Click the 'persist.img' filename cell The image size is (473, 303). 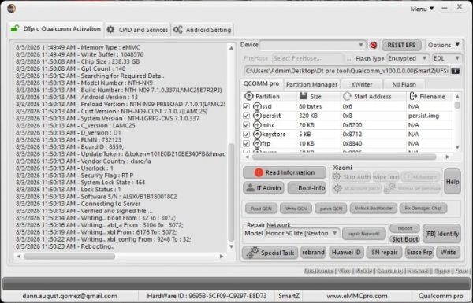(423, 116)
